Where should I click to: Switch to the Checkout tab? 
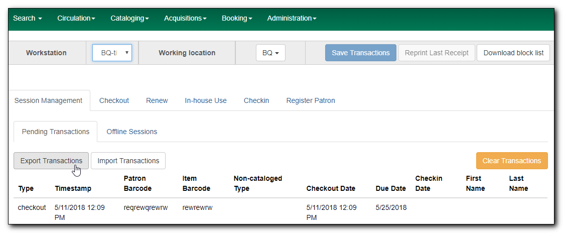point(114,100)
